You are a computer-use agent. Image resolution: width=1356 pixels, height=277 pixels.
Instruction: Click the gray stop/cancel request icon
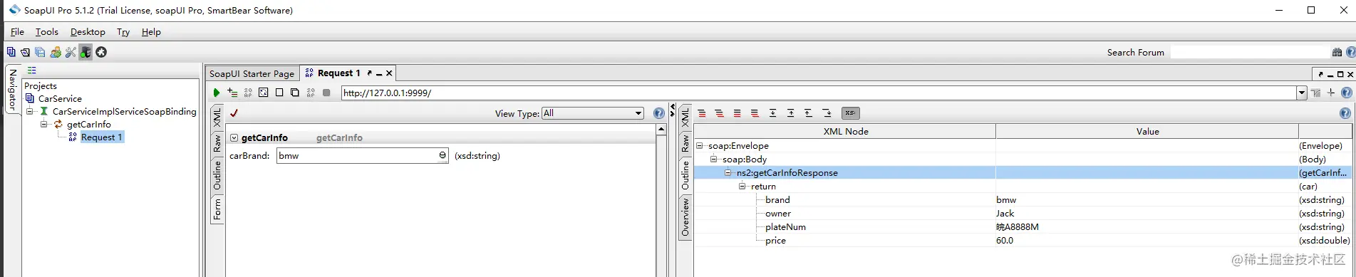[x=326, y=93]
